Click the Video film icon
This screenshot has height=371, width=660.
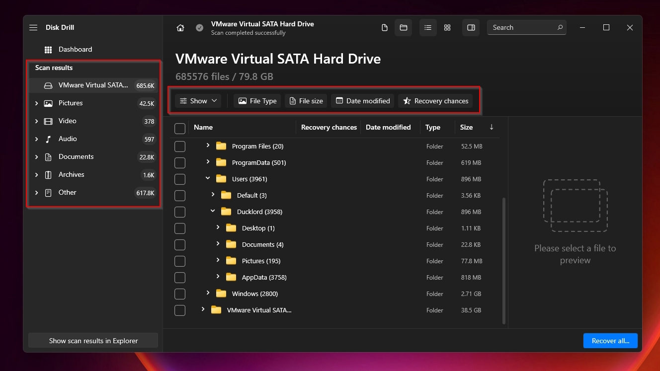(48, 121)
